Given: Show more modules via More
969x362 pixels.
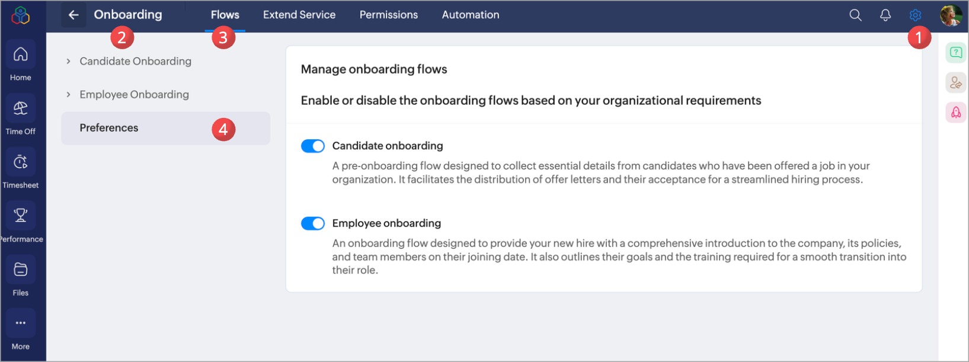Looking at the screenshot, I should 21,323.
